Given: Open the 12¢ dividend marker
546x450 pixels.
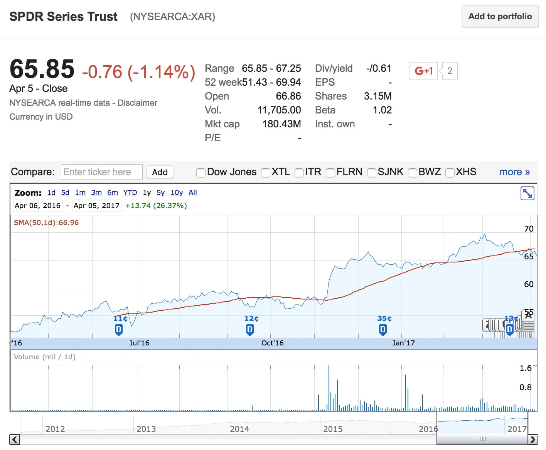Looking at the screenshot, I should 250,329.
